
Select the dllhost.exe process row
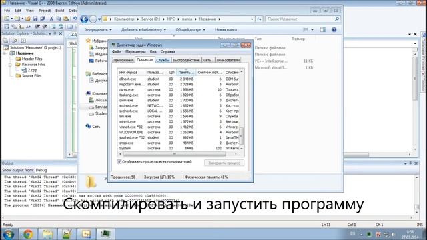(x=179, y=79)
